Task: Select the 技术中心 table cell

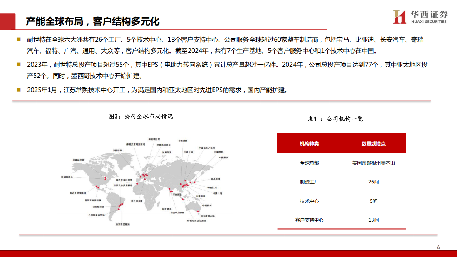Action: point(309,201)
